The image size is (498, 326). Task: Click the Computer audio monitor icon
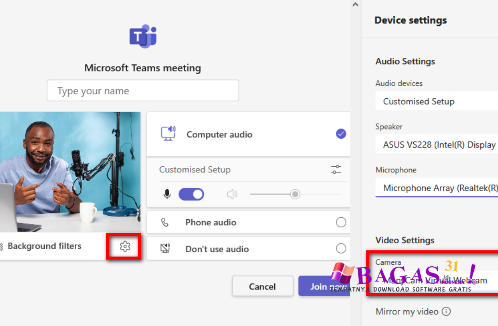(x=168, y=133)
